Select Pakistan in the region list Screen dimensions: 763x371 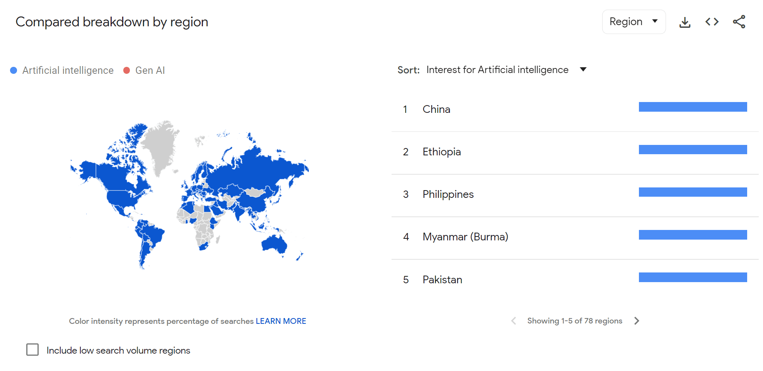(x=442, y=279)
